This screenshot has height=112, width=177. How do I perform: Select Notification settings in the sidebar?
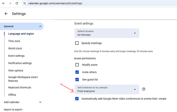pos(20,63)
